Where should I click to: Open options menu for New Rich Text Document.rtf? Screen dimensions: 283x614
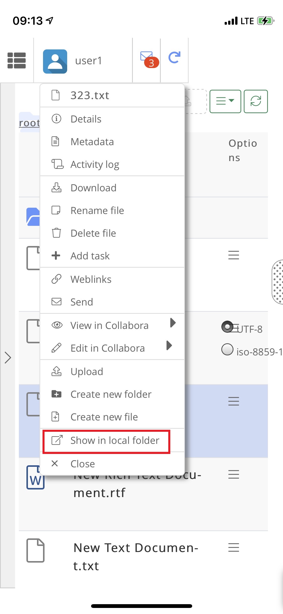[233, 474]
